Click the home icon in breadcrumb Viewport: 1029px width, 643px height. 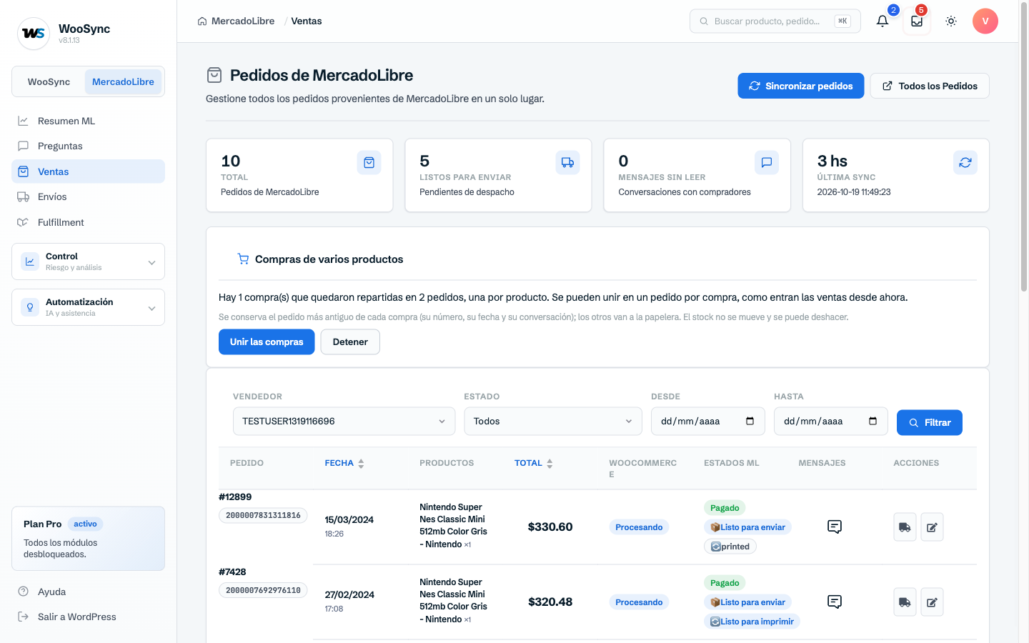click(x=202, y=21)
